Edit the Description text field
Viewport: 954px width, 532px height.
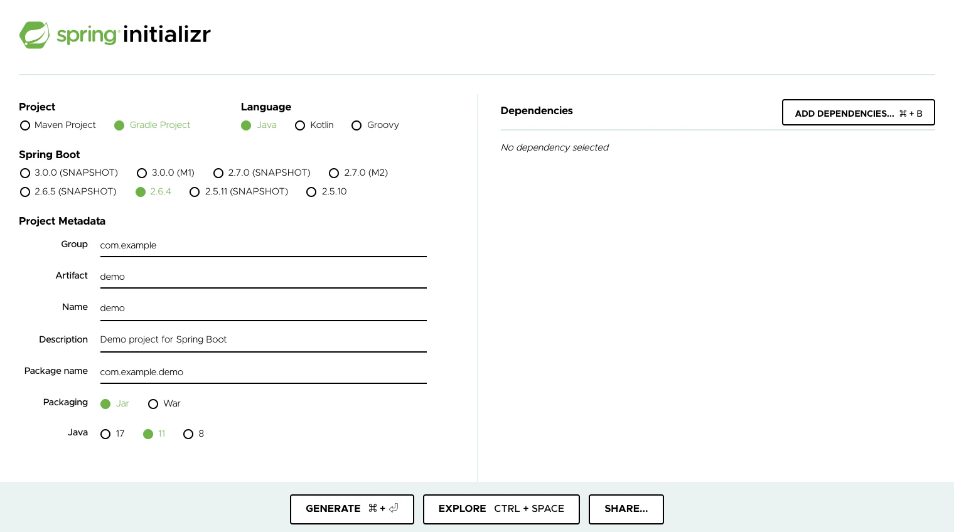pos(264,339)
